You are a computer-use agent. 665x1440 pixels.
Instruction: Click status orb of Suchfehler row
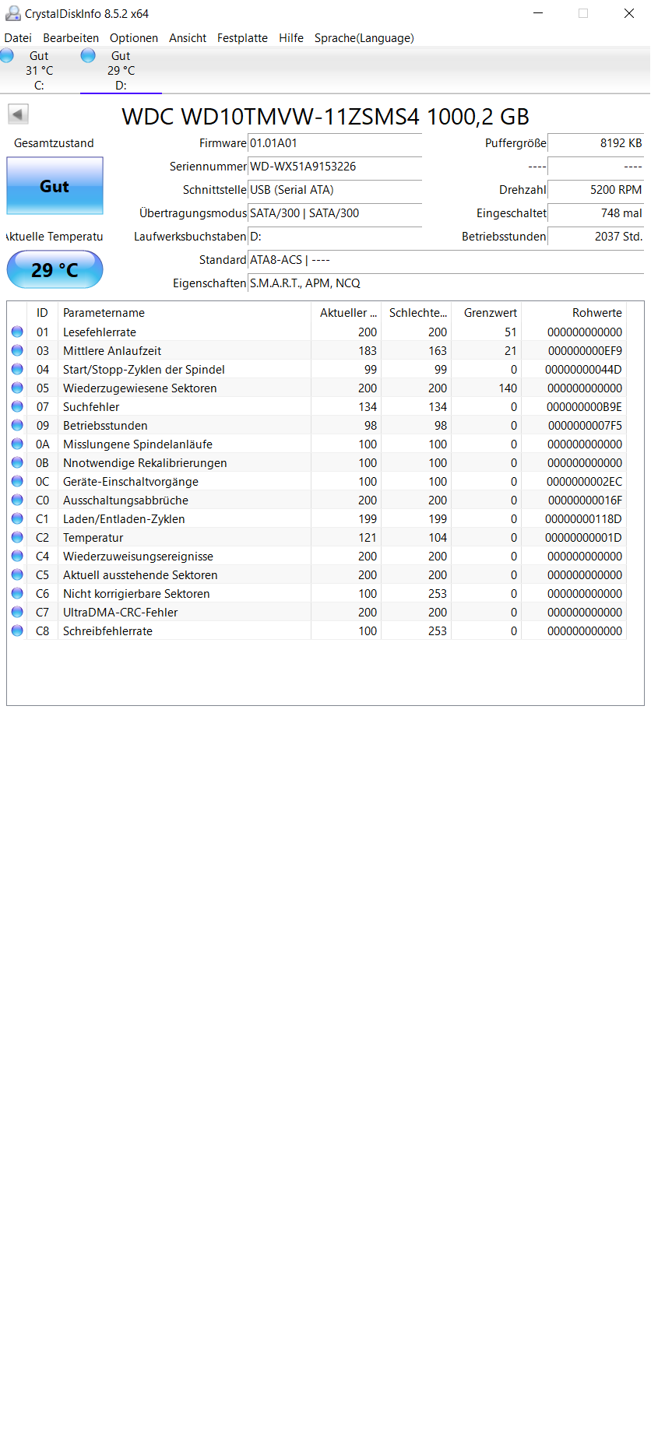[x=17, y=406]
